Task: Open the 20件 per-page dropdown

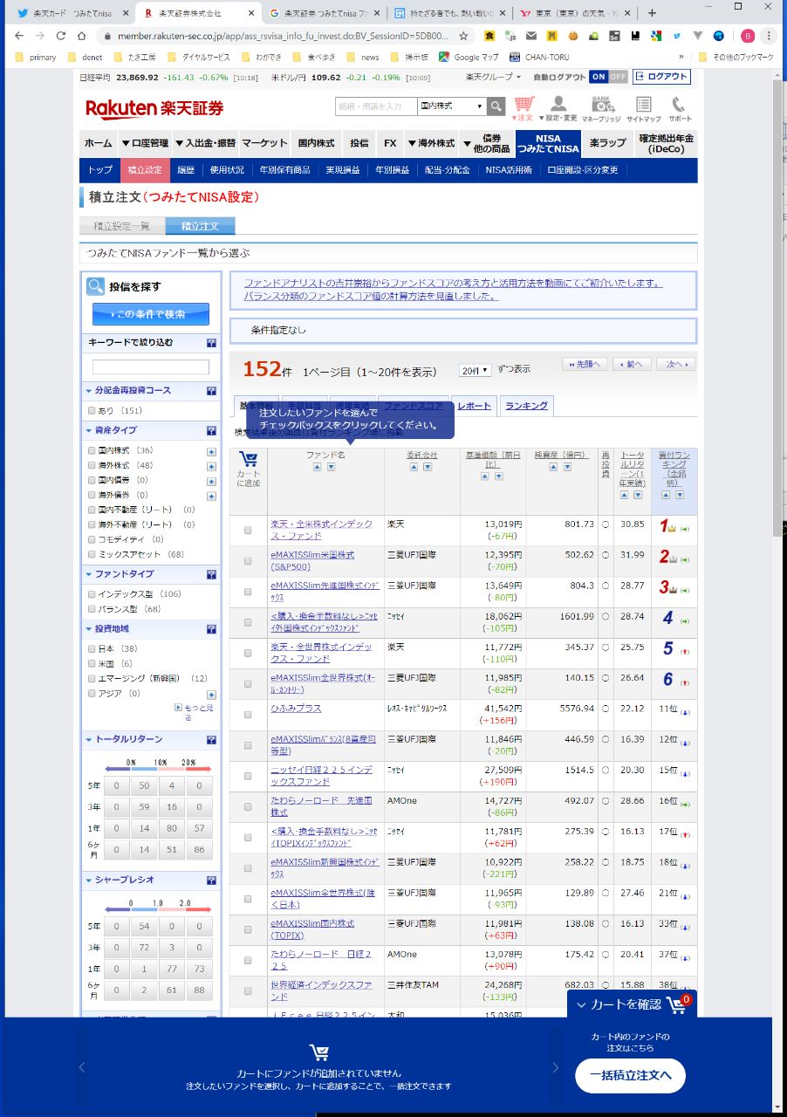Action: coord(476,370)
